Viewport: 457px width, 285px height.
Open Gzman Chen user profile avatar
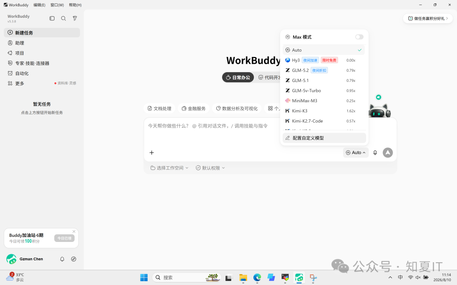(11, 259)
